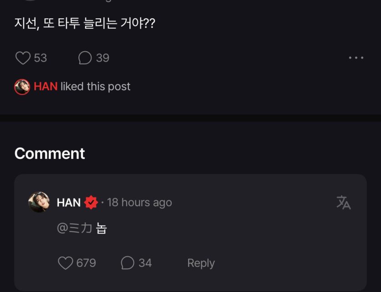Click the 39 comment count on the post

(x=103, y=58)
